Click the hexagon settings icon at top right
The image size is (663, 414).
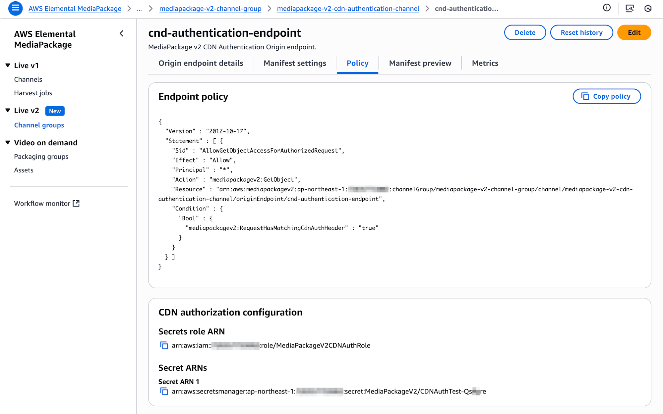coord(648,8)
